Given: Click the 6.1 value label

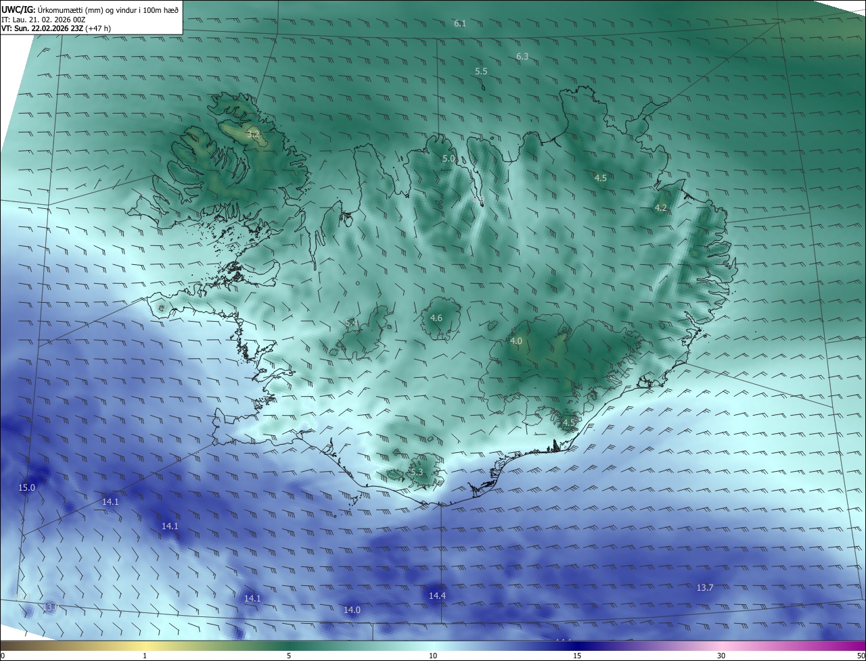Looking at the screenshot, I should 460,24.
